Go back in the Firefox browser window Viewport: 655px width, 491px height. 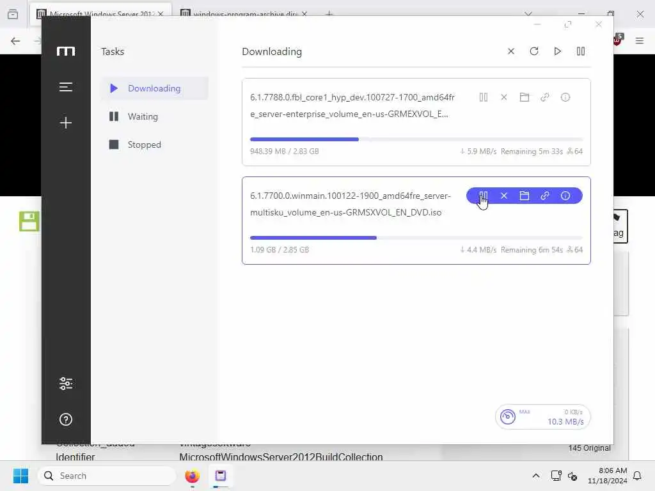[x=15, y=41]
